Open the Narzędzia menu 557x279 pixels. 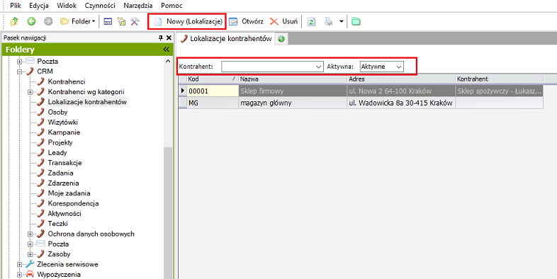pos(137,6)
